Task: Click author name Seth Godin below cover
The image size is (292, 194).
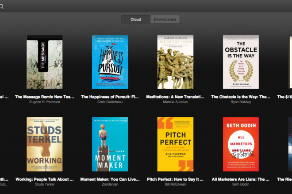Action: coord(241,184)
